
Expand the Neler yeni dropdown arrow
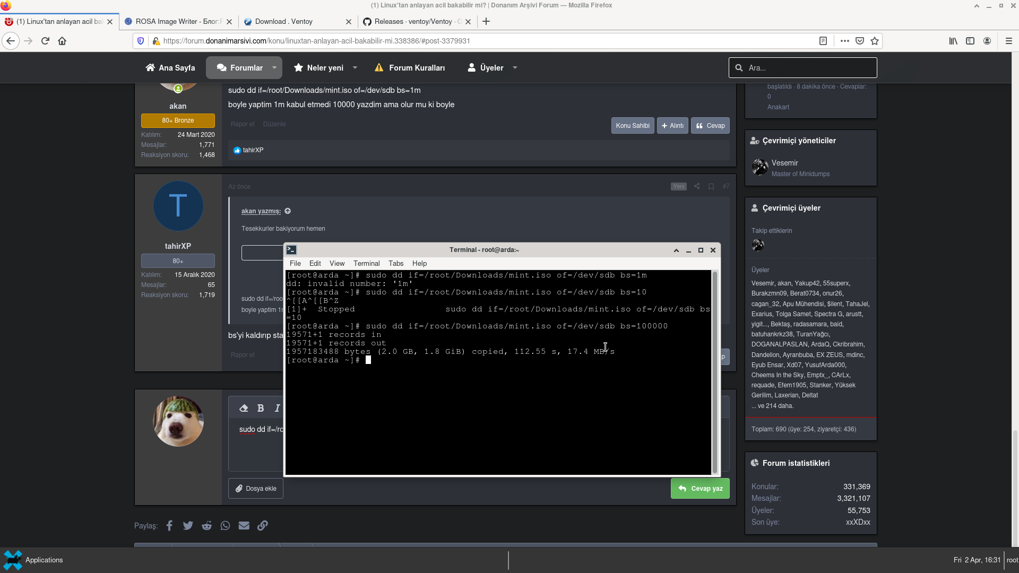coord(355,67)
